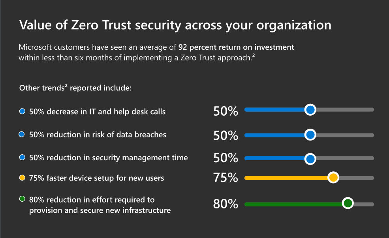Select slider handle in security management time row

(x=310, y=159)
